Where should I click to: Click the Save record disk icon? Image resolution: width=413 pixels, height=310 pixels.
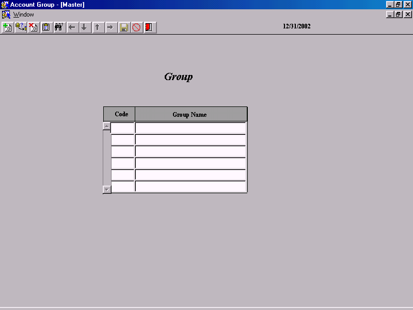[x=124, y=27]
